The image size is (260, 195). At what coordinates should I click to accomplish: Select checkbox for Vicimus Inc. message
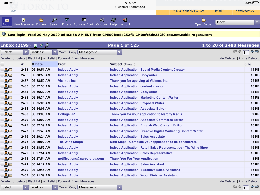(x=2, y=81)
